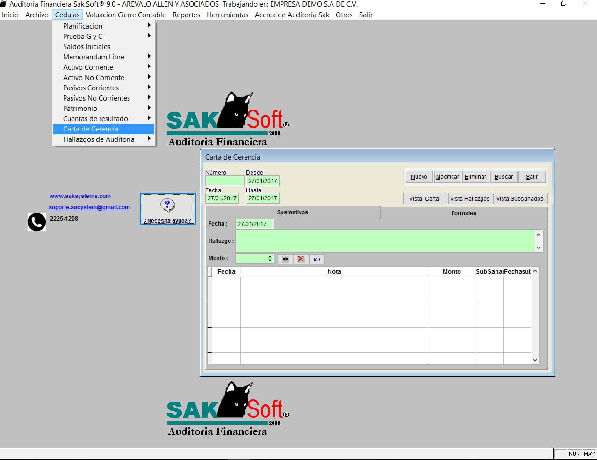Click the Hallazgo text area
The width and height of the screenshot is (597, 460).
[385, 241]
